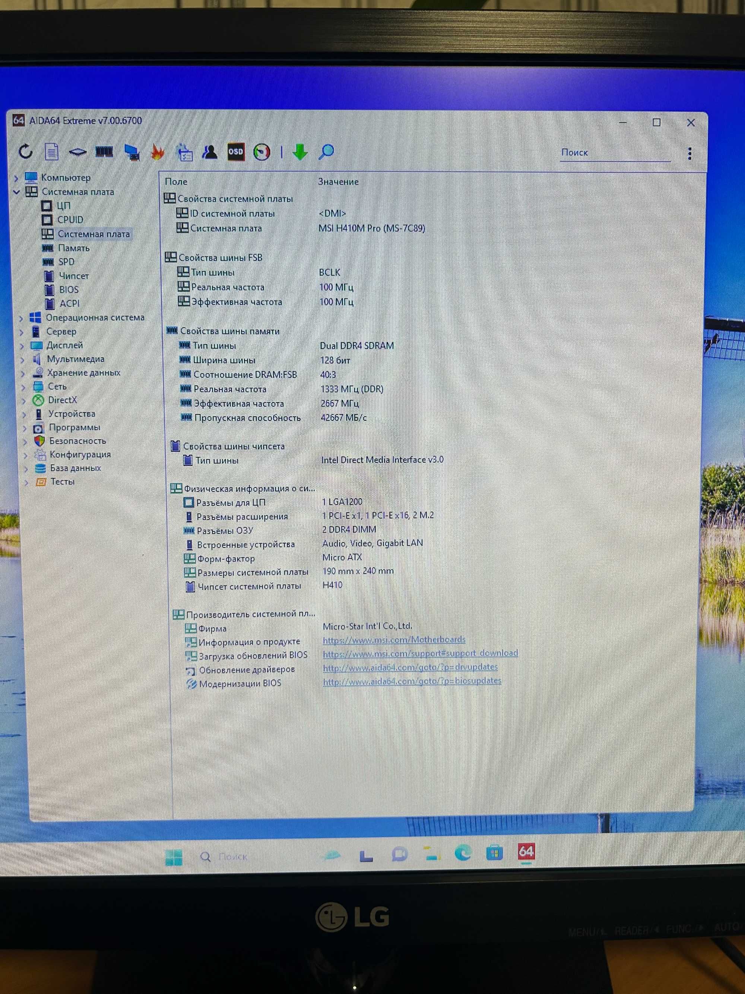Screen dimensions: 745x994
Task: Open the OSD panel icon
Action: pos(236,152)
